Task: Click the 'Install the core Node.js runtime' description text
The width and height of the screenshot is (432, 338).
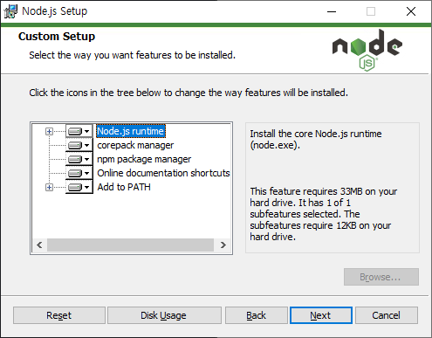Action: point(316,139)
